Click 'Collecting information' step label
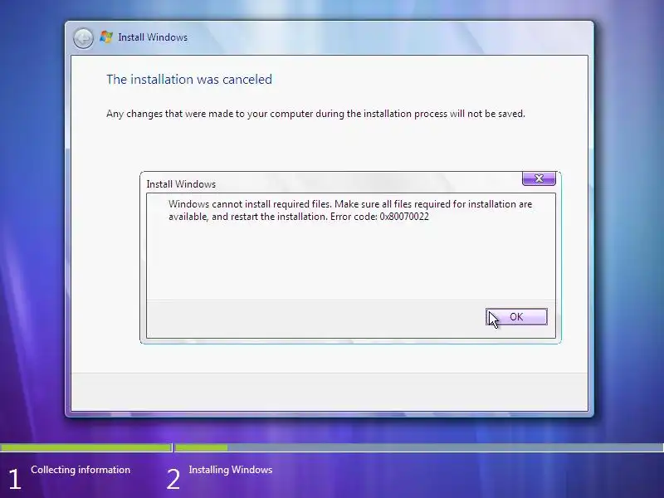This screenshot has width=664, height=498. 81,470
